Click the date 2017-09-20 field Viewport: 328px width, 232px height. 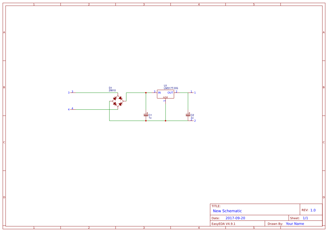click(236, 218)
